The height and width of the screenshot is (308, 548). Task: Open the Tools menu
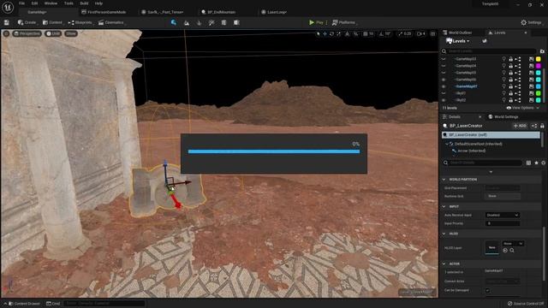pyautogui.click(x=68, y=3)
